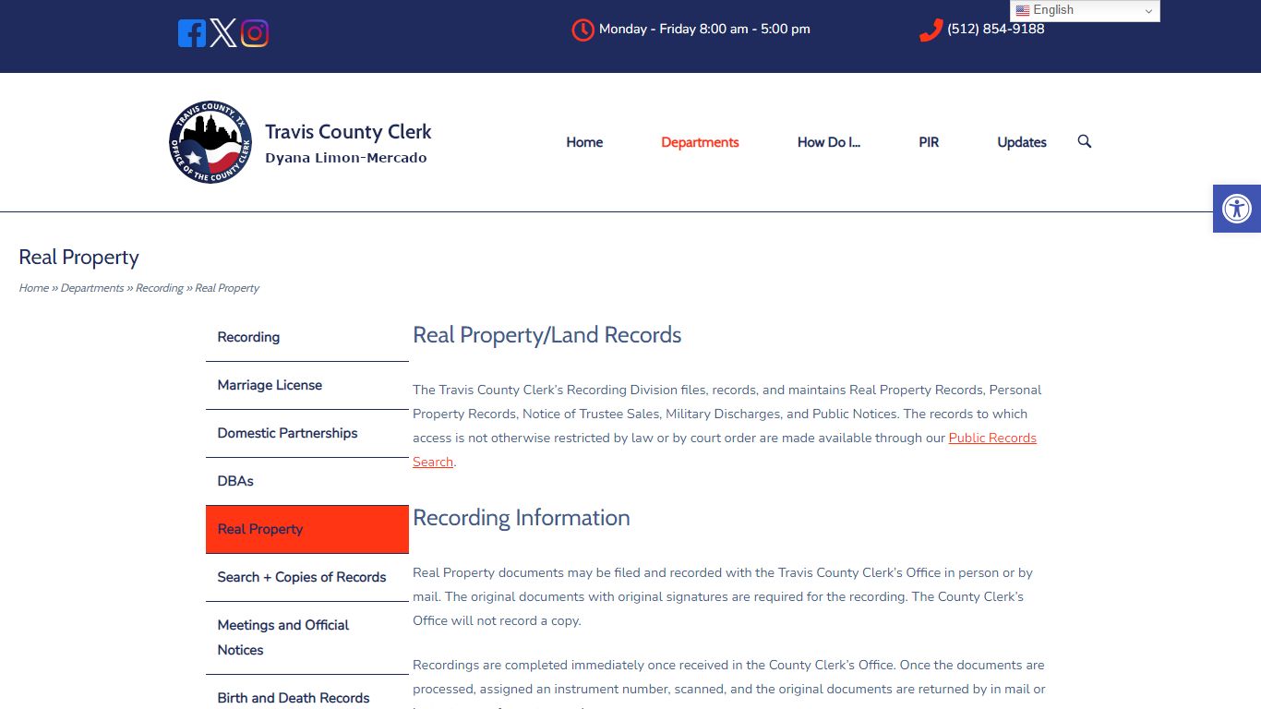Open the Facebook icon link
Image resolution: width=1261 pixels, height=709 pixels.
191,32
